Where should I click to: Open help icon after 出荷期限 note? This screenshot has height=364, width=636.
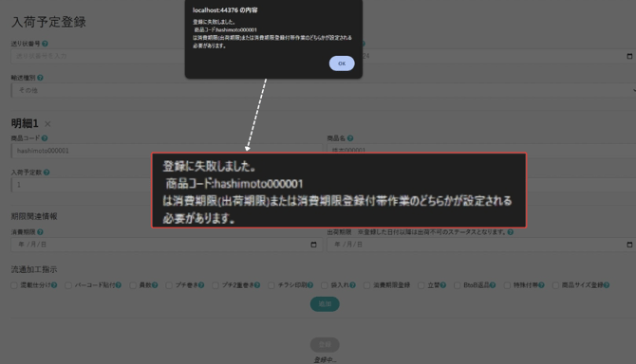[x=511, y=232]
